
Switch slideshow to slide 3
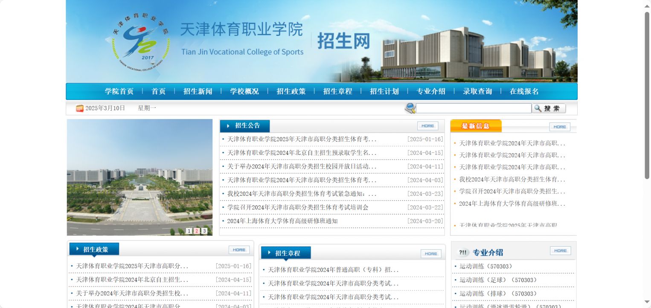204,231
